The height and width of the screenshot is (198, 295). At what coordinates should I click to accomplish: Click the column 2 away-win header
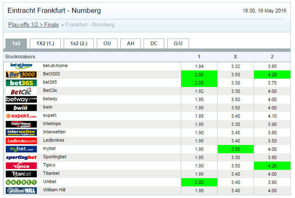click(272, 56)
